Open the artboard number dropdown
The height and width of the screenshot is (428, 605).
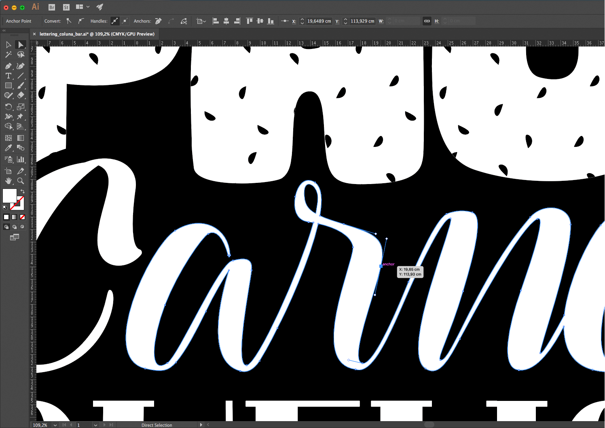tap(95, 425)
